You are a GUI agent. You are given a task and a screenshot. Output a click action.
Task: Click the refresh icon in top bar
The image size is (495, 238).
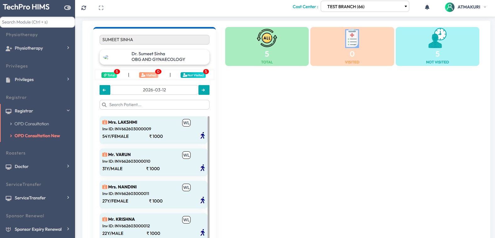click(84, 8)
